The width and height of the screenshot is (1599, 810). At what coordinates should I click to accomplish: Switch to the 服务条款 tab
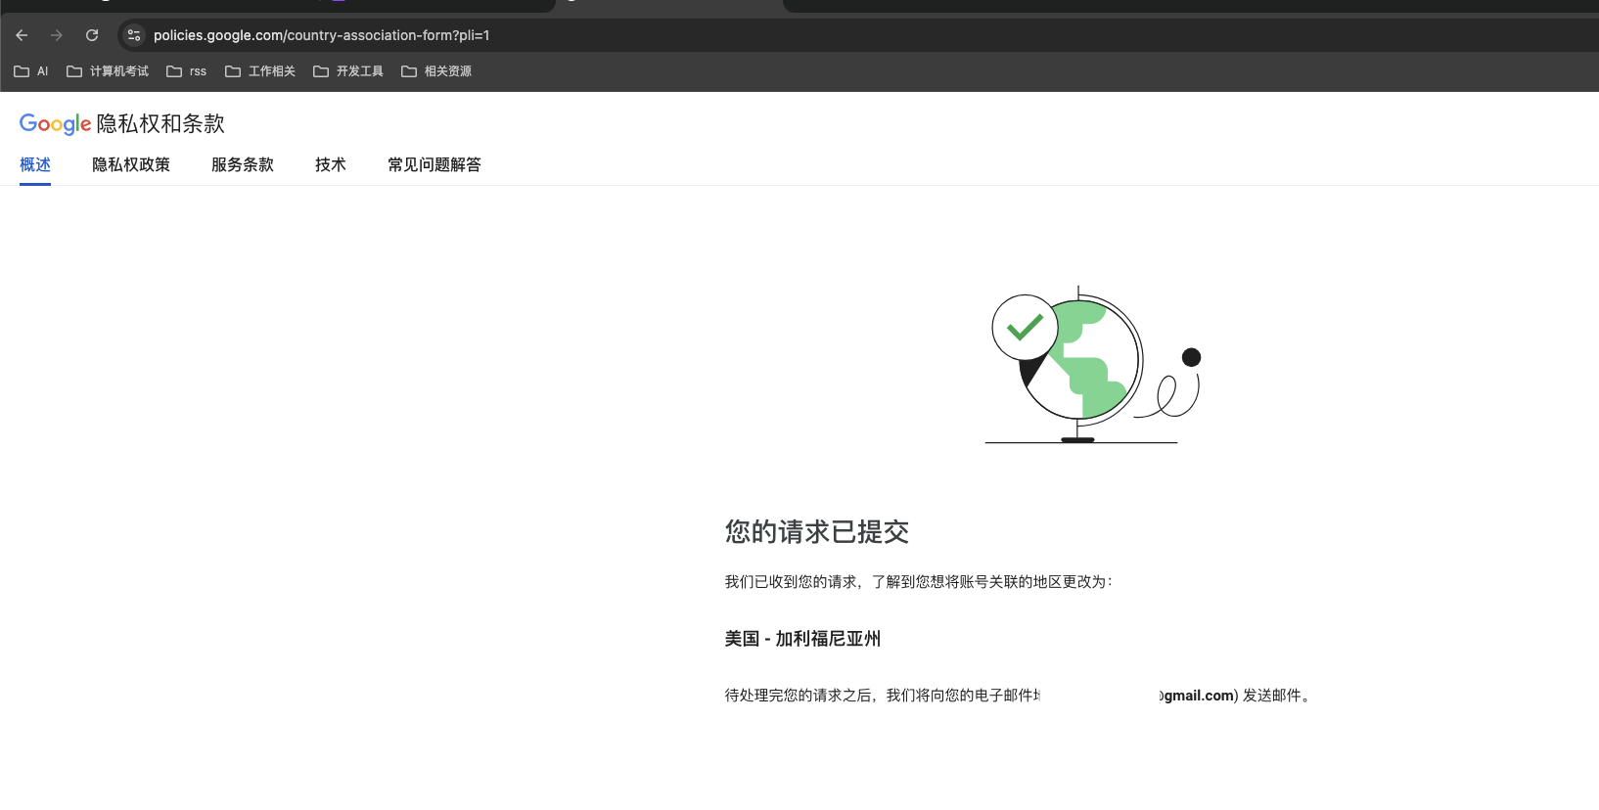[x=243, y=164]
